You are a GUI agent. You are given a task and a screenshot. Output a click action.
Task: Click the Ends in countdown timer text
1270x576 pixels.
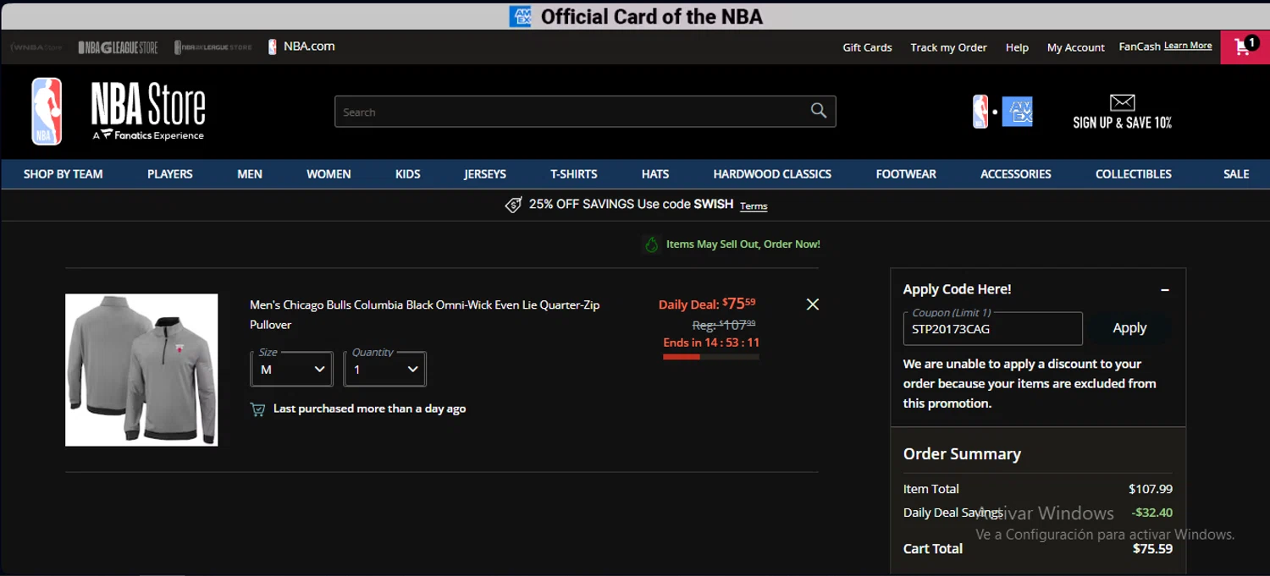pyautogui.click(x=711, y=343)
